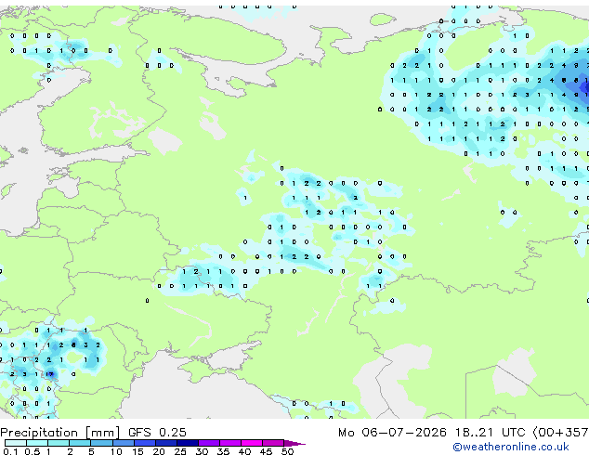Image resolution: width=589 pixels, height=455 pixels.
Task: Click the over-50 mm arrow tip of legend
Action: [294, 443]
